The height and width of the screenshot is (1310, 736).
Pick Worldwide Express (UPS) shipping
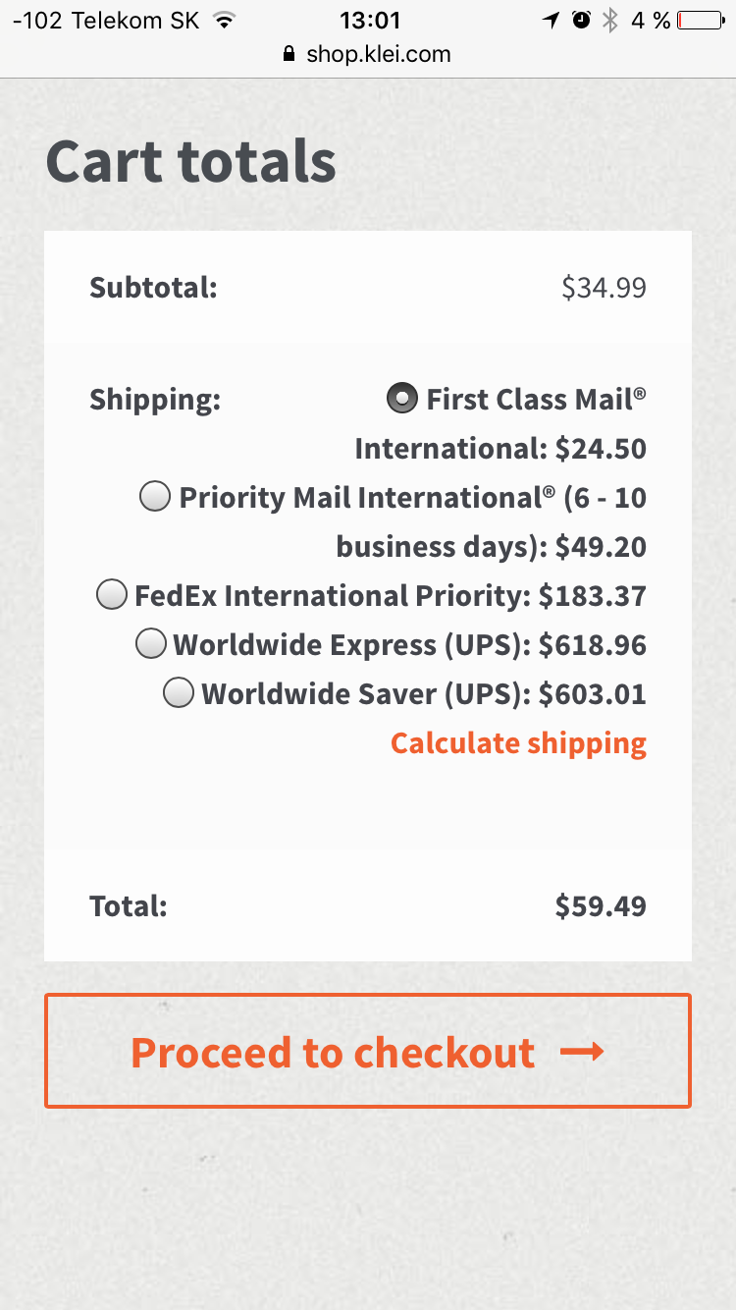(x=151, y=644)
